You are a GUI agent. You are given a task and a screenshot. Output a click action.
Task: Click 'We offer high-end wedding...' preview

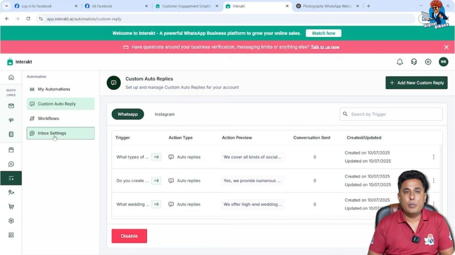point(252,204)
